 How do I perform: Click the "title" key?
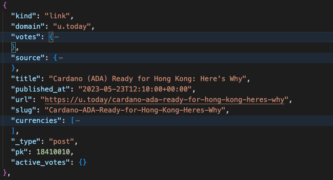coord(26,78)
